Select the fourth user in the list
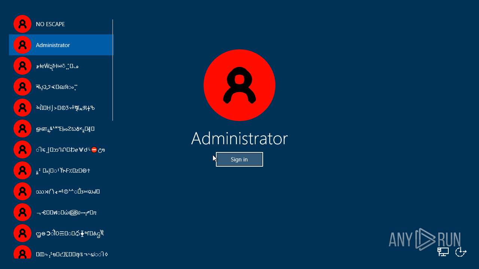 click(61, 87)
